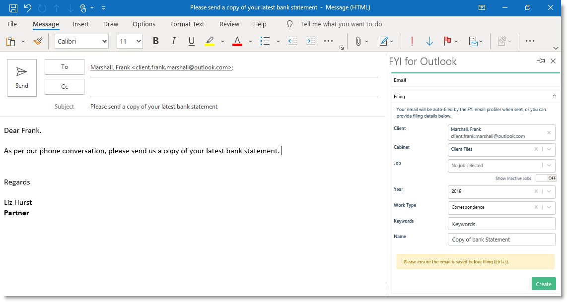Mark message Low Importance
The image size is (567, 302).
[x=429, y=41]
